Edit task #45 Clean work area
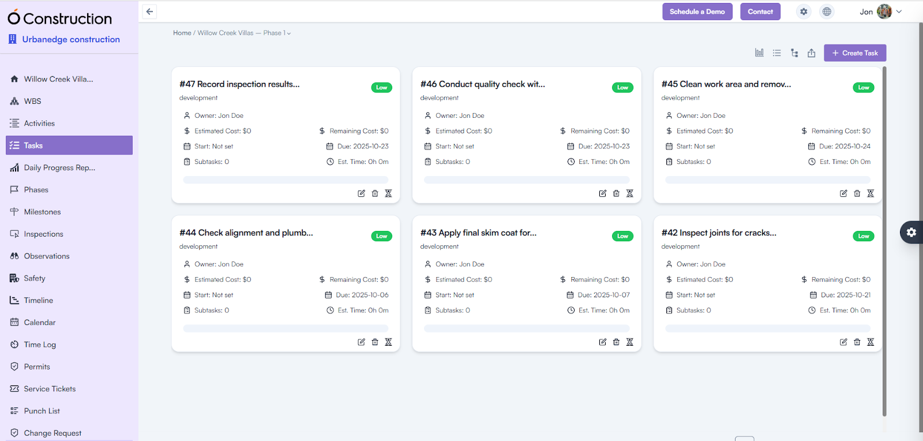 coord(843,193)
